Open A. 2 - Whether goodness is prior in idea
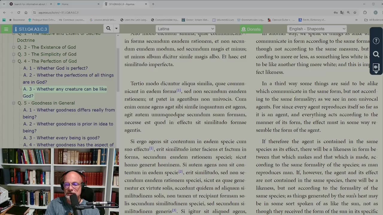The image size is (383, 215). [68, 127]
